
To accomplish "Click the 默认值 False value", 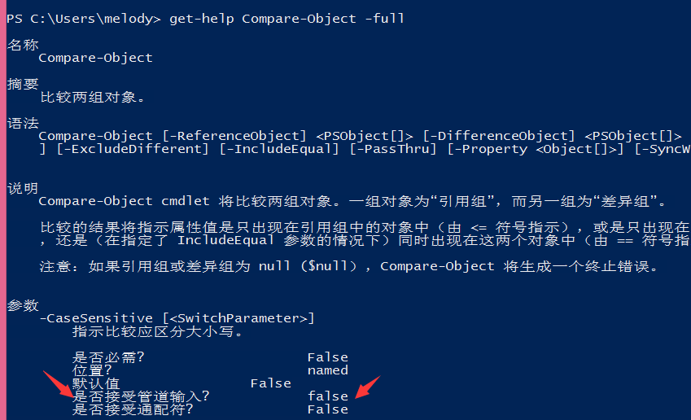I will click(270, 383).
